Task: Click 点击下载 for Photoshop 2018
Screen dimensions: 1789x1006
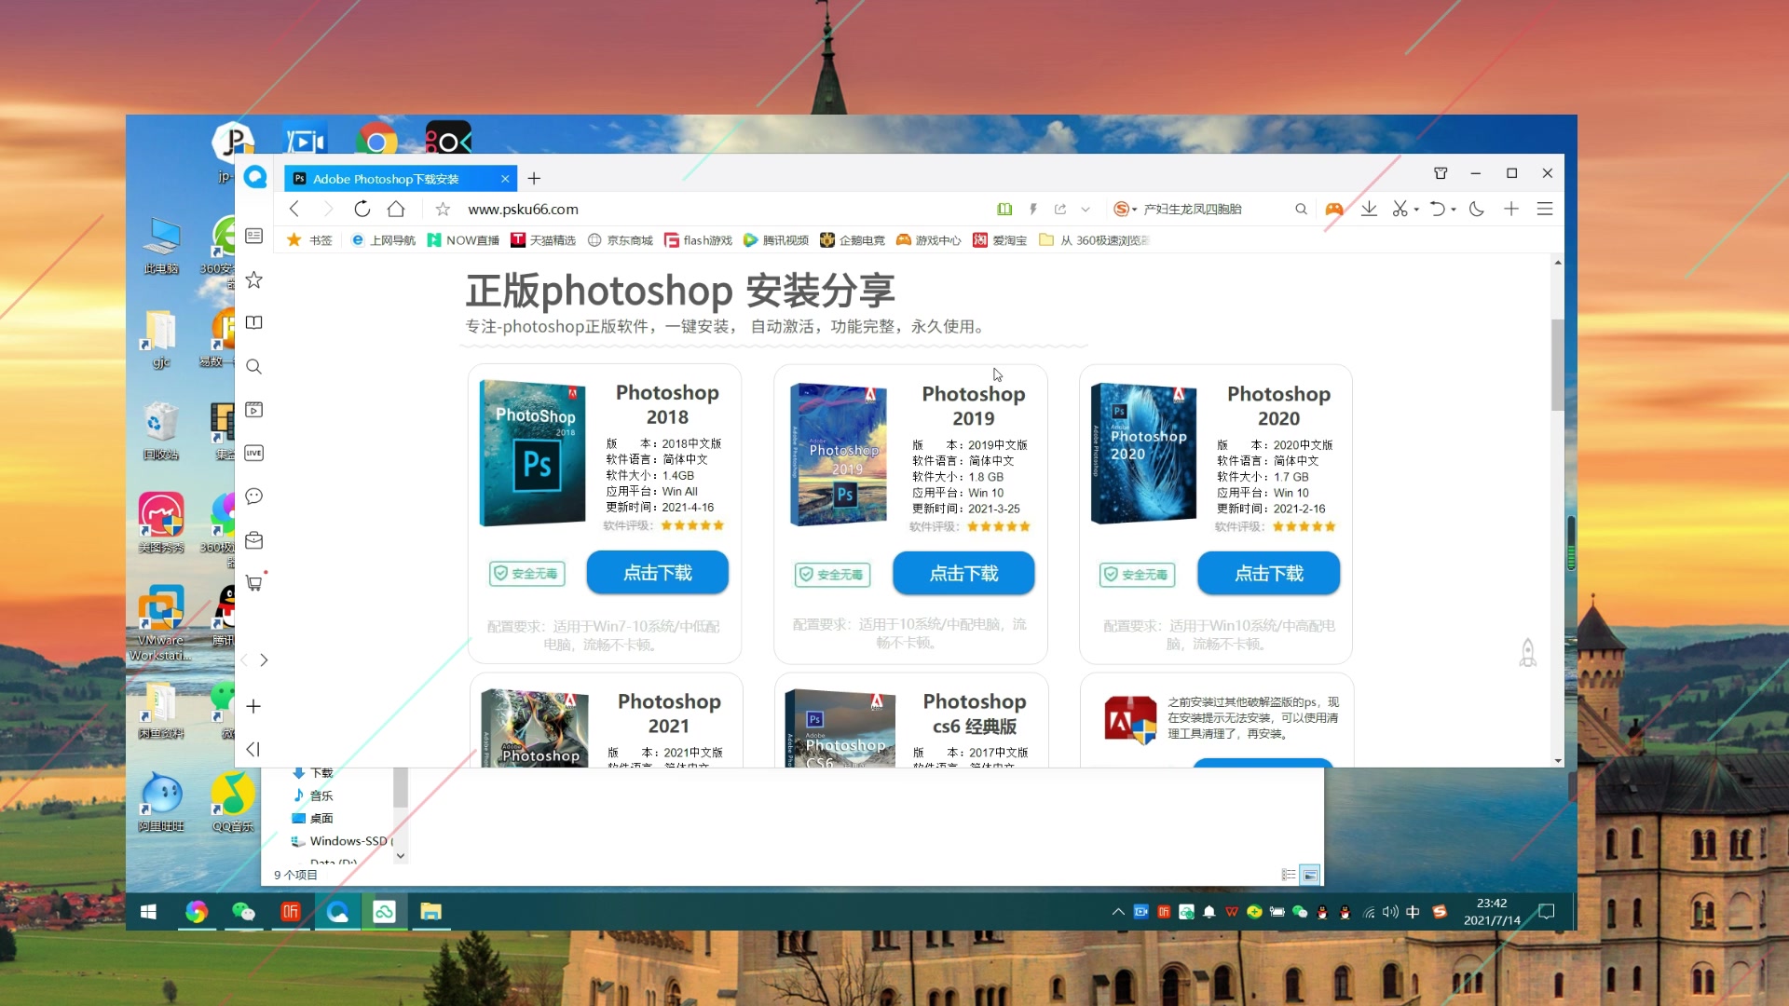Action: point(658,573)
